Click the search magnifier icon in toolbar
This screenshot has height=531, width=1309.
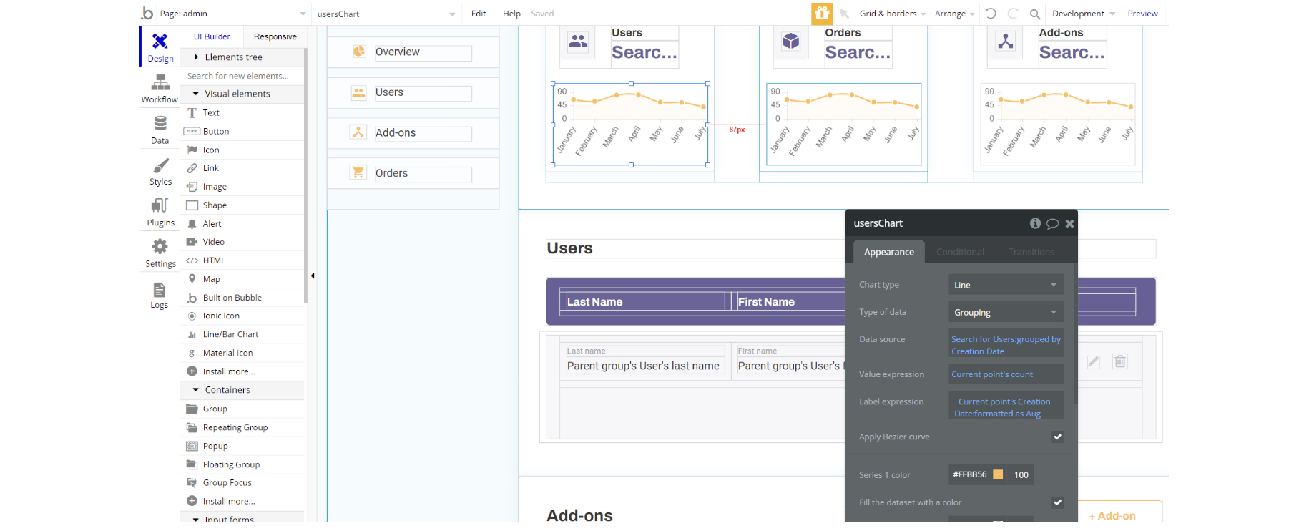pos(1034,14)
